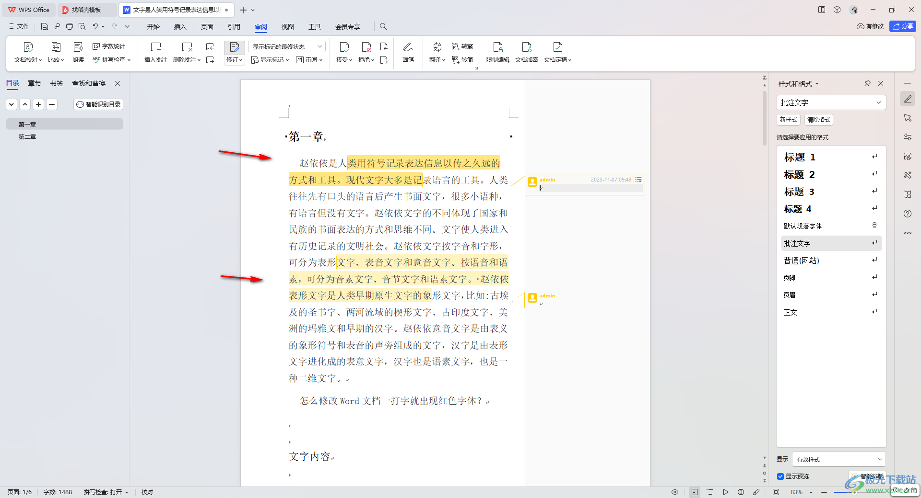Open the View ribbon tab
921x498 pixels.
pos(287,26)
